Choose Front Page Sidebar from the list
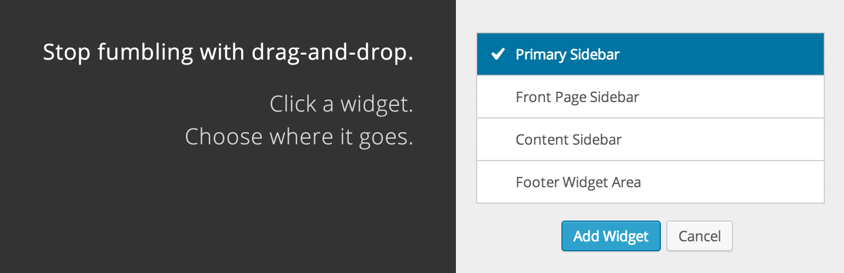This screenshot has height=273, width=844. [650, 97]
